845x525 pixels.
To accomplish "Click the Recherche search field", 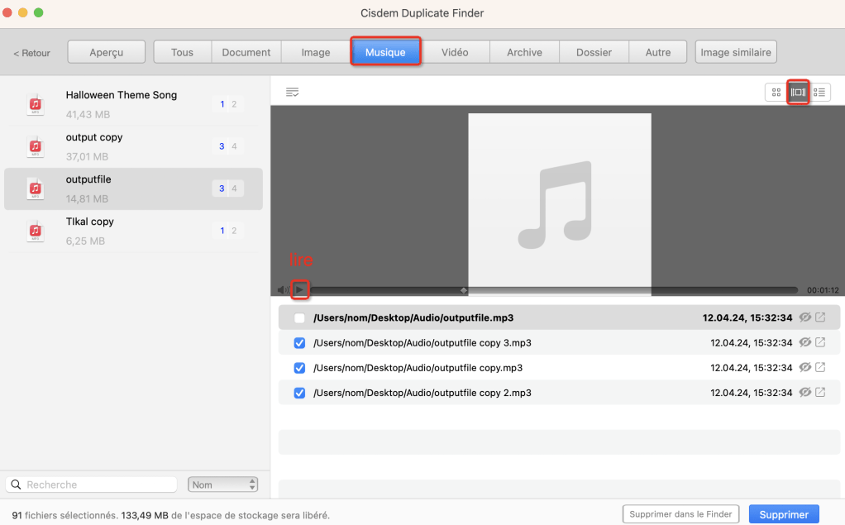I will click(93, 485).
